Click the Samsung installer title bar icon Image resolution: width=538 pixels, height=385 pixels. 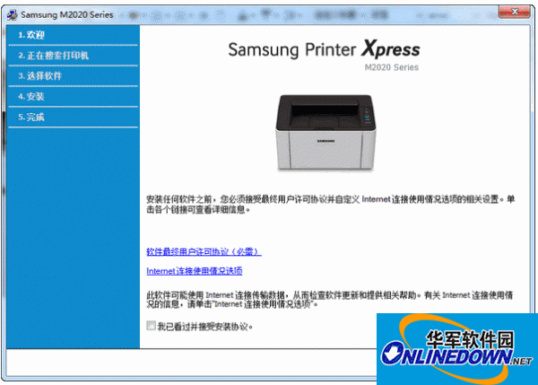[x=13, y=14]
